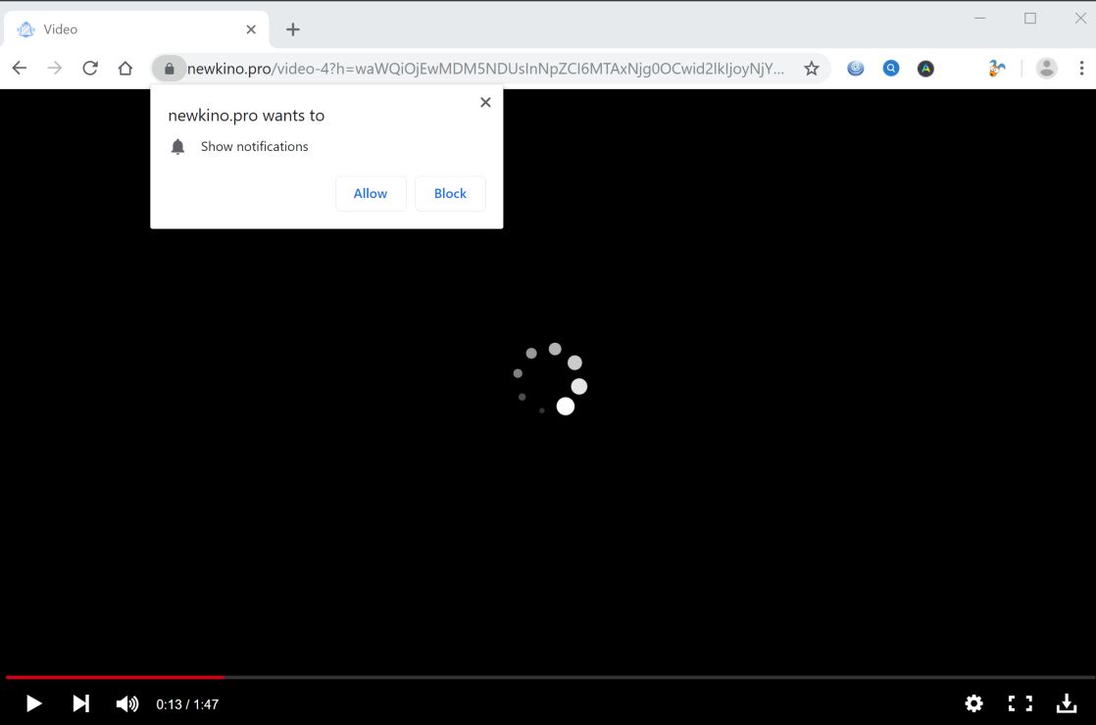Open the dark circle 'A' extension icon

[925, 69]
